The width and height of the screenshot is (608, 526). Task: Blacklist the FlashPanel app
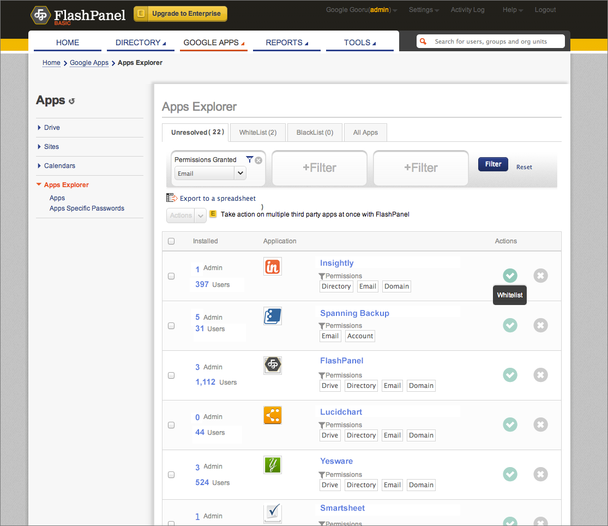540,375
